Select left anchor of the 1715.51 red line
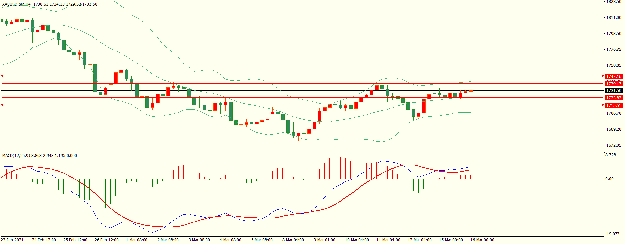The width and height of the screenshot is (625, 244). pyautogui.click(x=2, y=105)
